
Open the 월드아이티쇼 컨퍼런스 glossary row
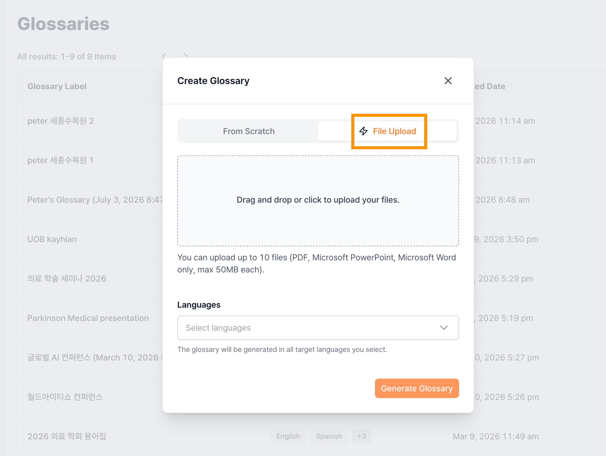pos(65,397)
